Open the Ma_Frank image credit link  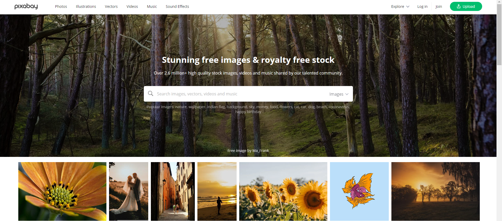(x=260, y=151)
